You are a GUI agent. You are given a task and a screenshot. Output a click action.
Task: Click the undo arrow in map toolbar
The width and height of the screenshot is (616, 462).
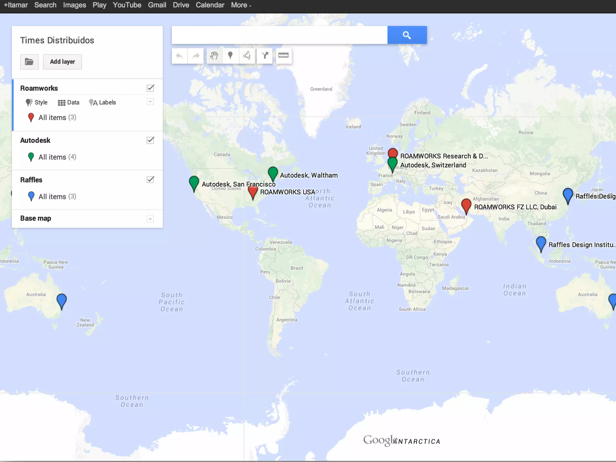[x=180, y=56]
